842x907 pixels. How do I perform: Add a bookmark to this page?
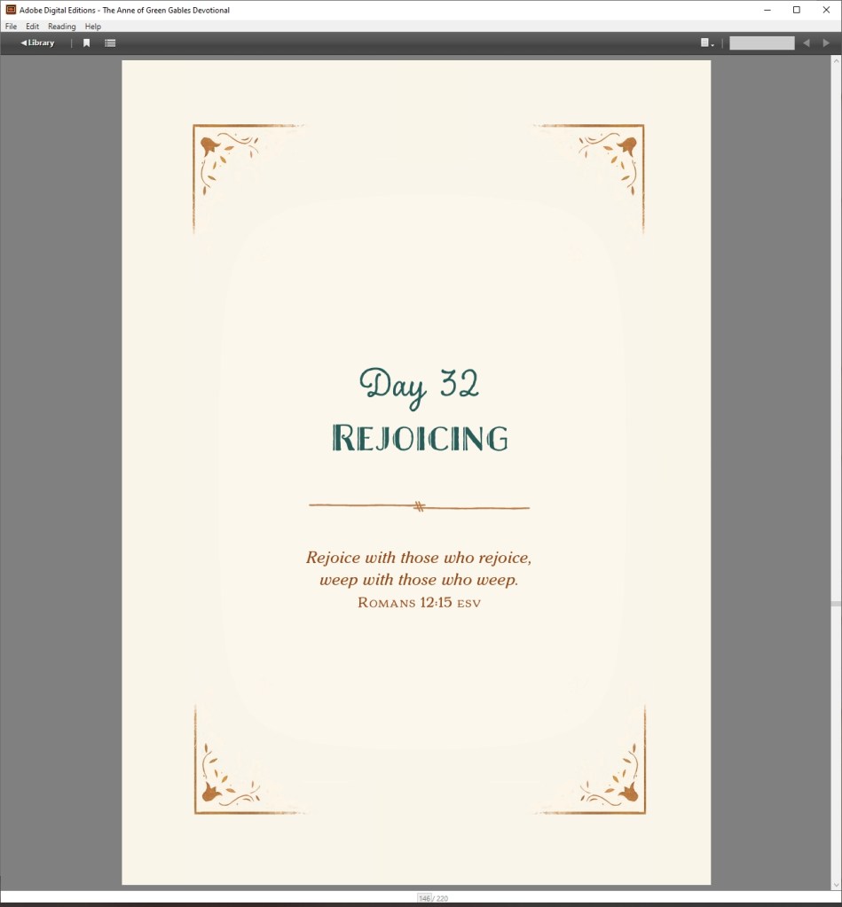(86, 43)
